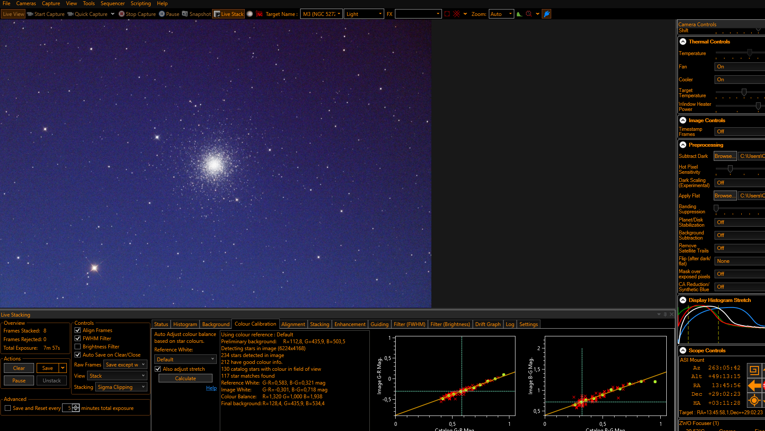
Task: Open the Stacking Sigma Clipping dropdown
Action: (x=122, y=387)
